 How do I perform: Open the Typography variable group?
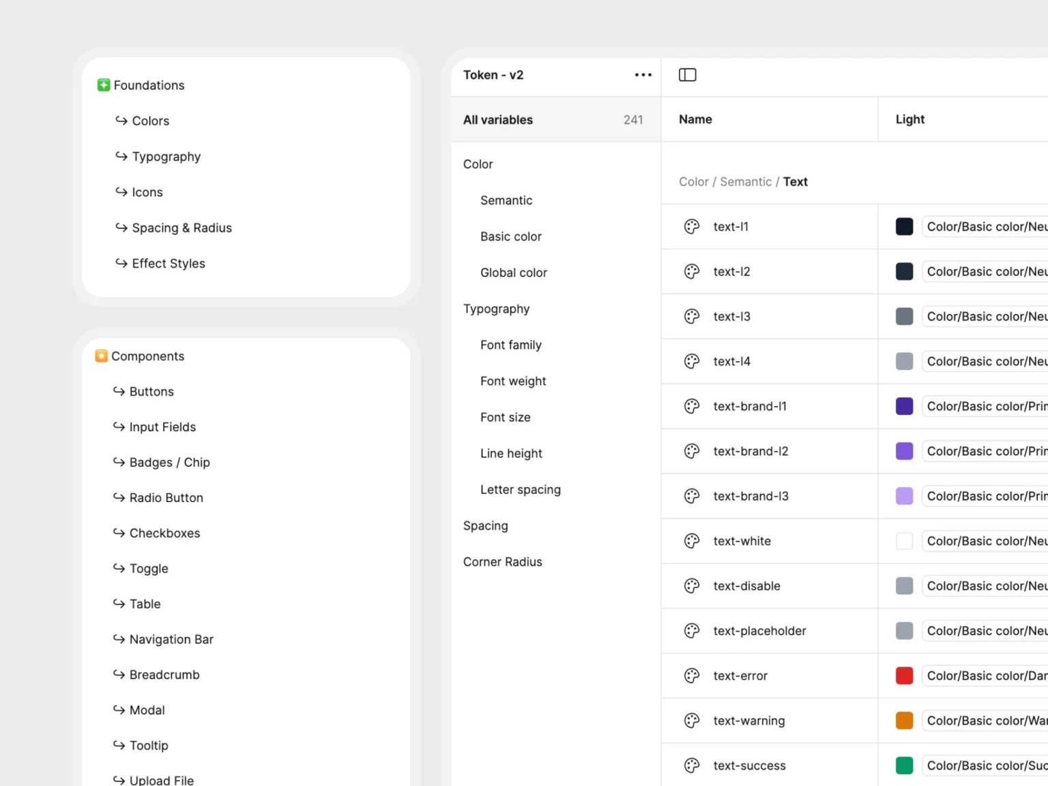496,309
